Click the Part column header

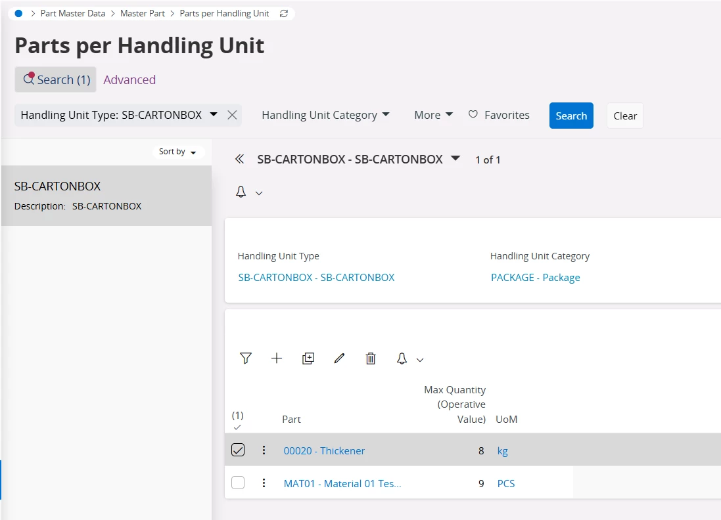tap(292, 420)
